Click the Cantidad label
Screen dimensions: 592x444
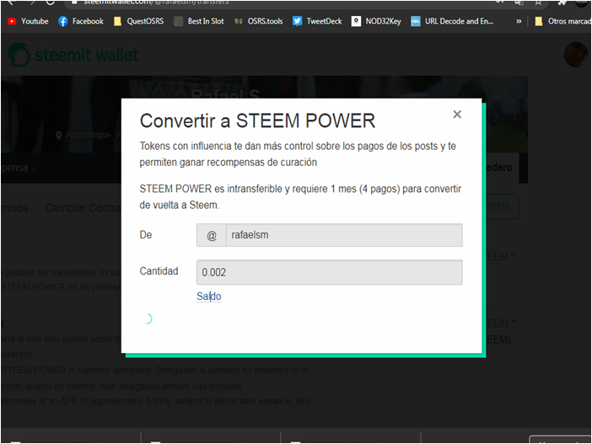coord(159,270)
